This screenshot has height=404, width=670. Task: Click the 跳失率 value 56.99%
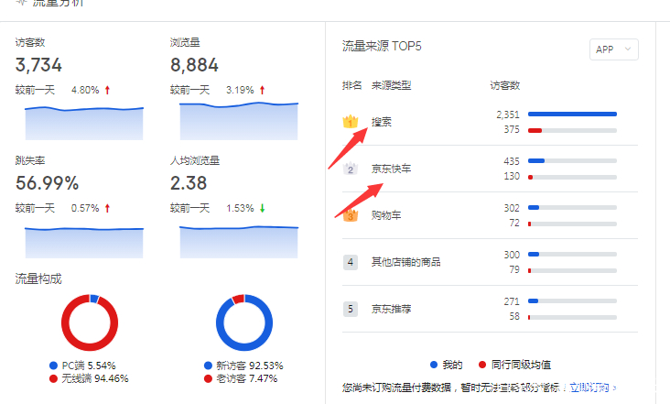click(x=47, y=183)
